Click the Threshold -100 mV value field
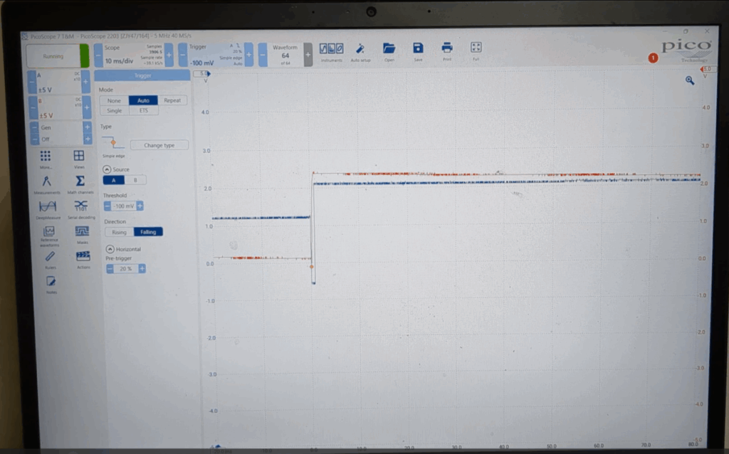Image resolution: width=729 pixels, height=454 pixels. pyautogui.click(x=124, y=206)
